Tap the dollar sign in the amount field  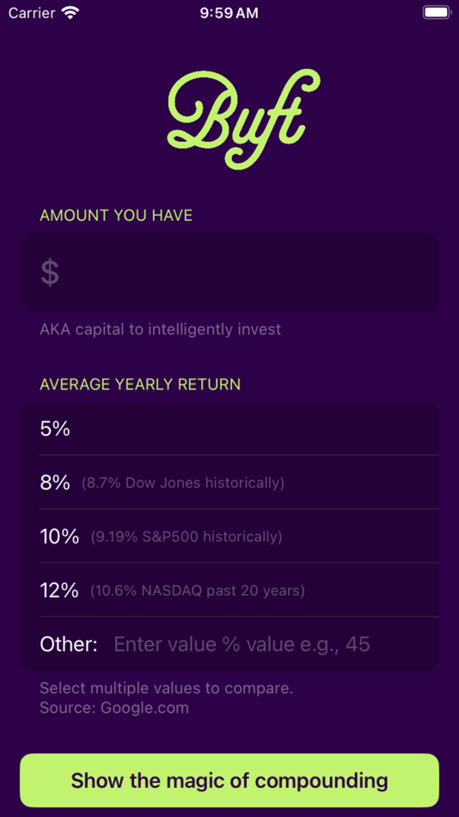coord(50,273)
